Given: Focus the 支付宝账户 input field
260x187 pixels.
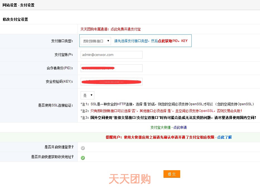Looking at the screenshot, I should pyautogui.click(x=111, y=55).
